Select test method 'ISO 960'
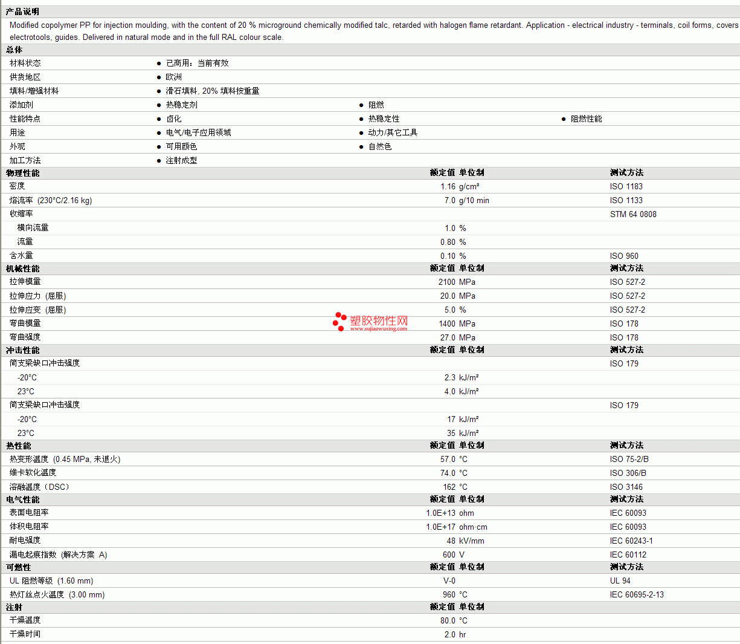Screen dimensions: 740x644 (624, 256)
